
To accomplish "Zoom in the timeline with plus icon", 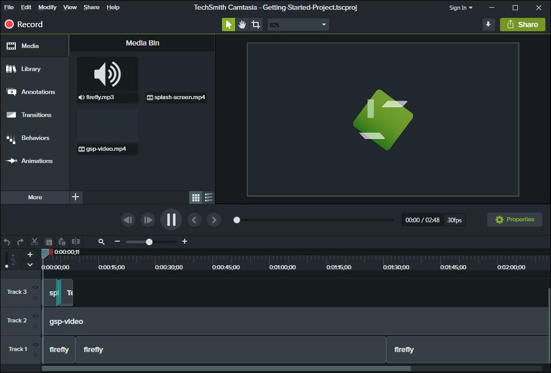I will point(185,241).
